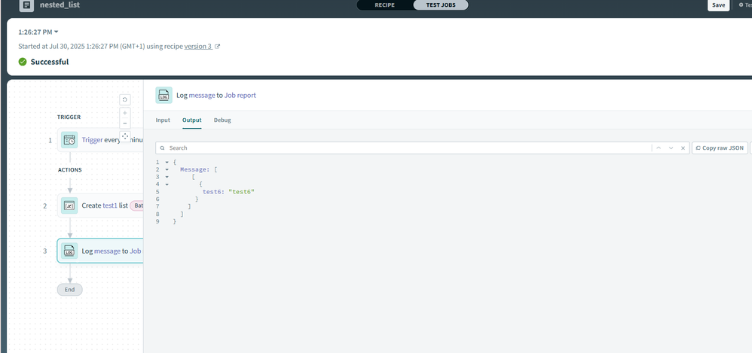Collapse the JSON root object on line 1

167,163
